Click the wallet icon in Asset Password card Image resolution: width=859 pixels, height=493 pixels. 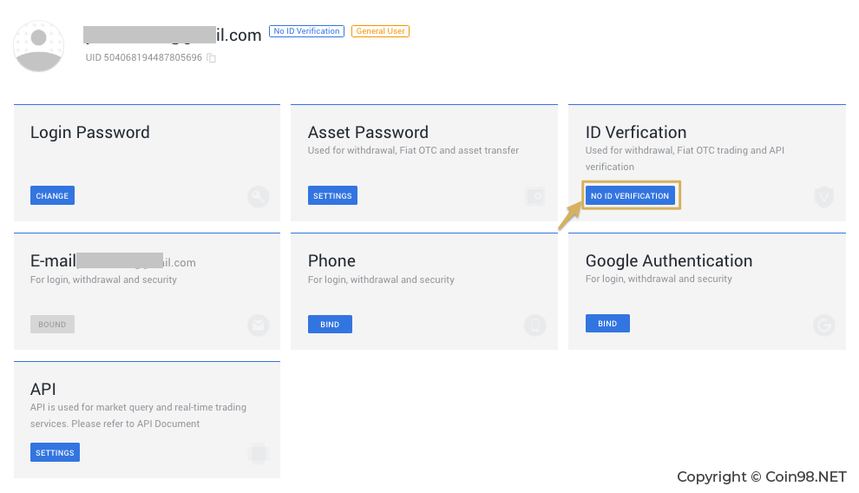(535, 196)
